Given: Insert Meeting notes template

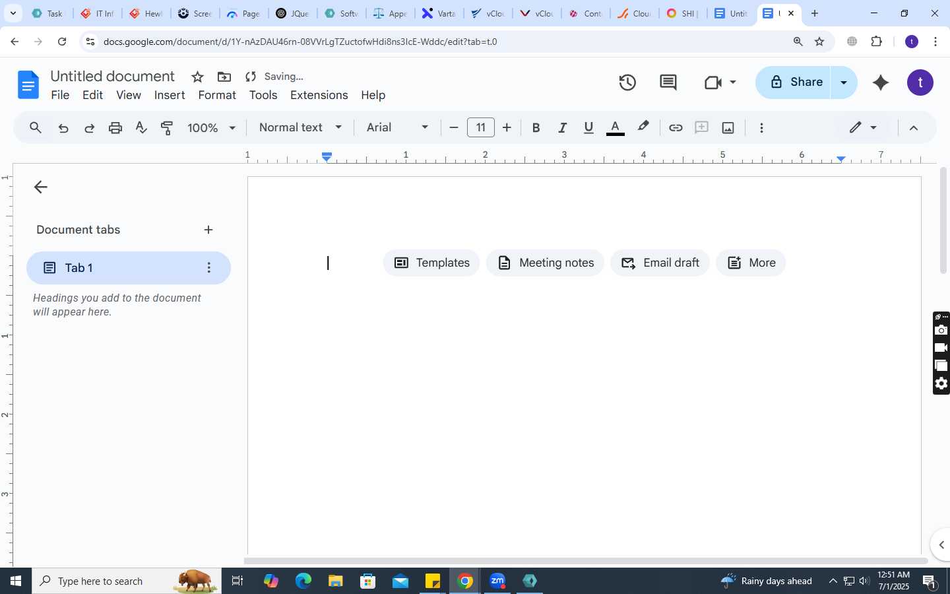Looking at the screenshot, I should coord(545,263).
